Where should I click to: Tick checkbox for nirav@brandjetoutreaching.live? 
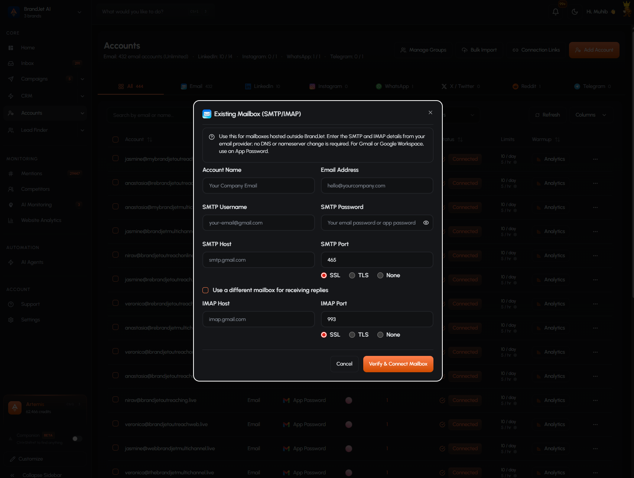(116, 400)
